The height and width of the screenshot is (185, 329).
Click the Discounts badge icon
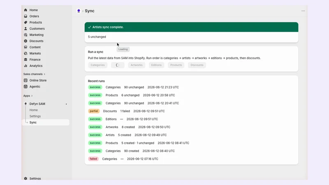coord(25,41)
